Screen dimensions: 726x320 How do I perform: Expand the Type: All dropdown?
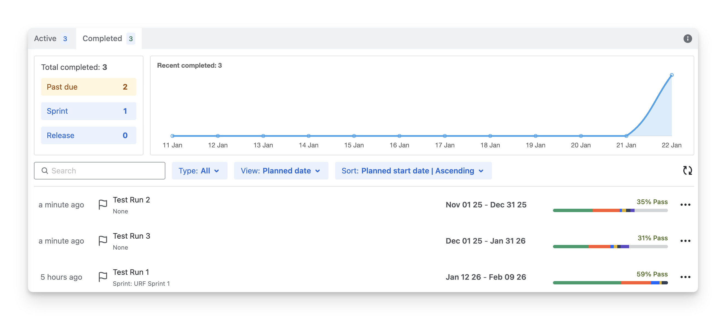199,171
